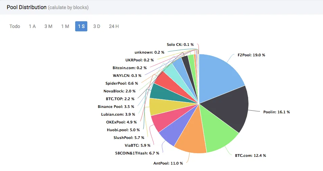
Task: Click the ViaBTC: 5.9 % label
Action: [138, 145]
